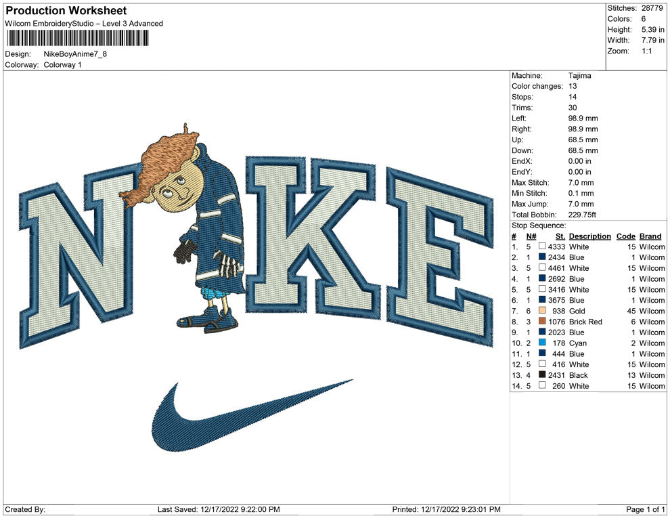Click the Cyan swatch in stop 10
670x516 pixels.
[542, 343]
